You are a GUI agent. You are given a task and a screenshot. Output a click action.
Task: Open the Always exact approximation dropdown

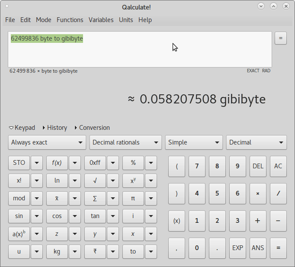click(x=47, y=142)
